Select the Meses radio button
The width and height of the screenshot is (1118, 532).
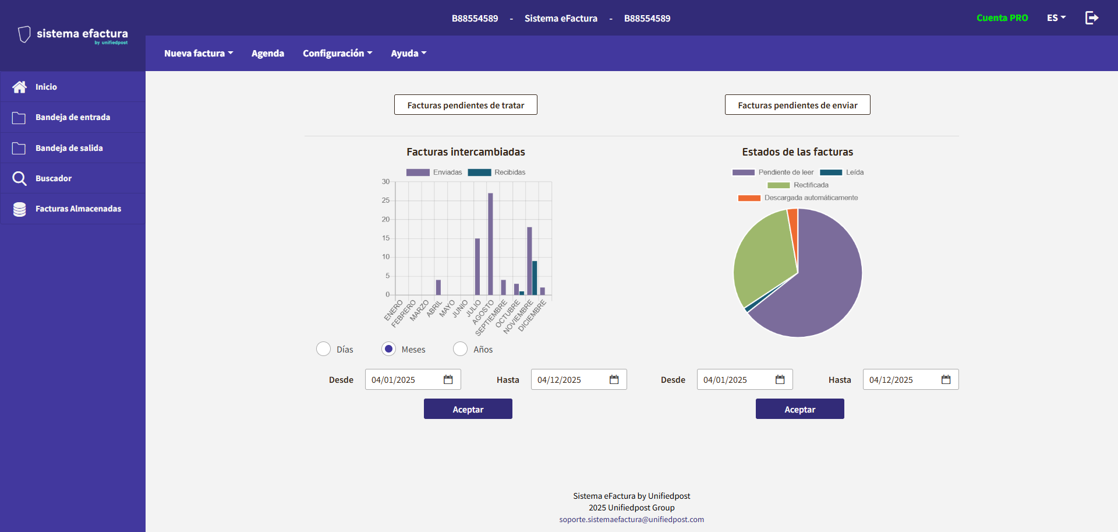pos(388,349)
